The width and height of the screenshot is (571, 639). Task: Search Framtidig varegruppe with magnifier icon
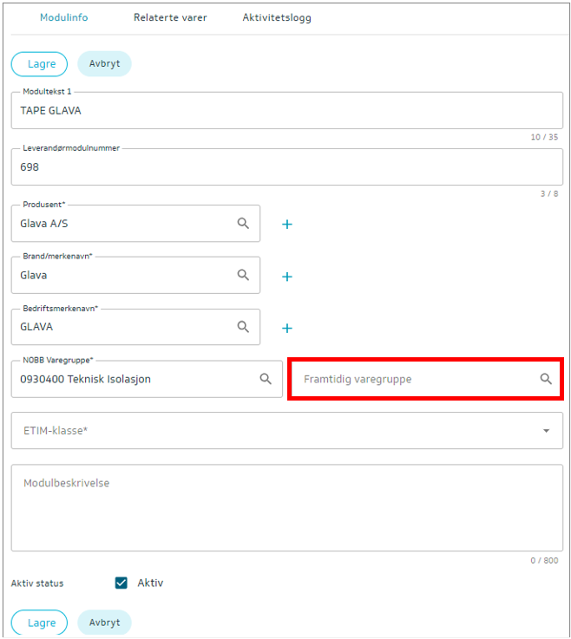pos(546,379)
